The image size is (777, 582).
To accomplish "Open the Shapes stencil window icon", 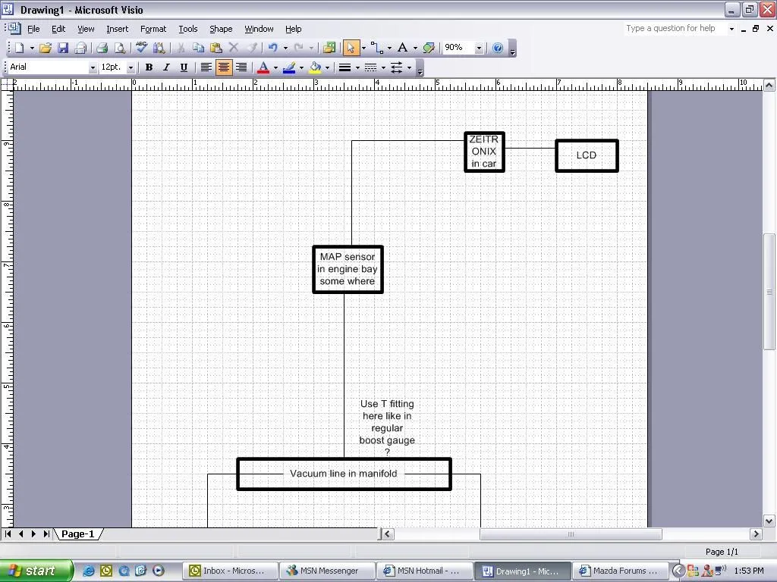I will (329, 48).
